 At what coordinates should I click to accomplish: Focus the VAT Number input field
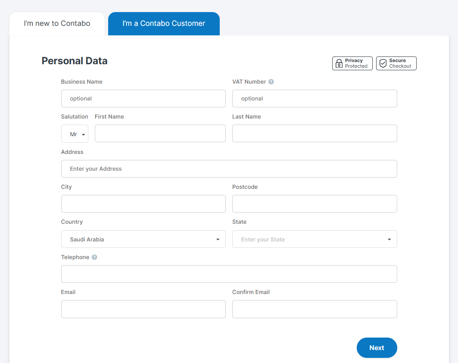[x=315, y=98]
